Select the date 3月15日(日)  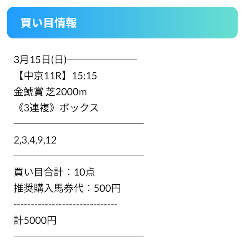[x=40, y=60]
